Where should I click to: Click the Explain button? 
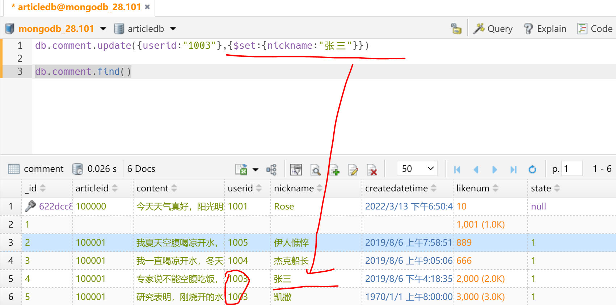coord(545,29)
